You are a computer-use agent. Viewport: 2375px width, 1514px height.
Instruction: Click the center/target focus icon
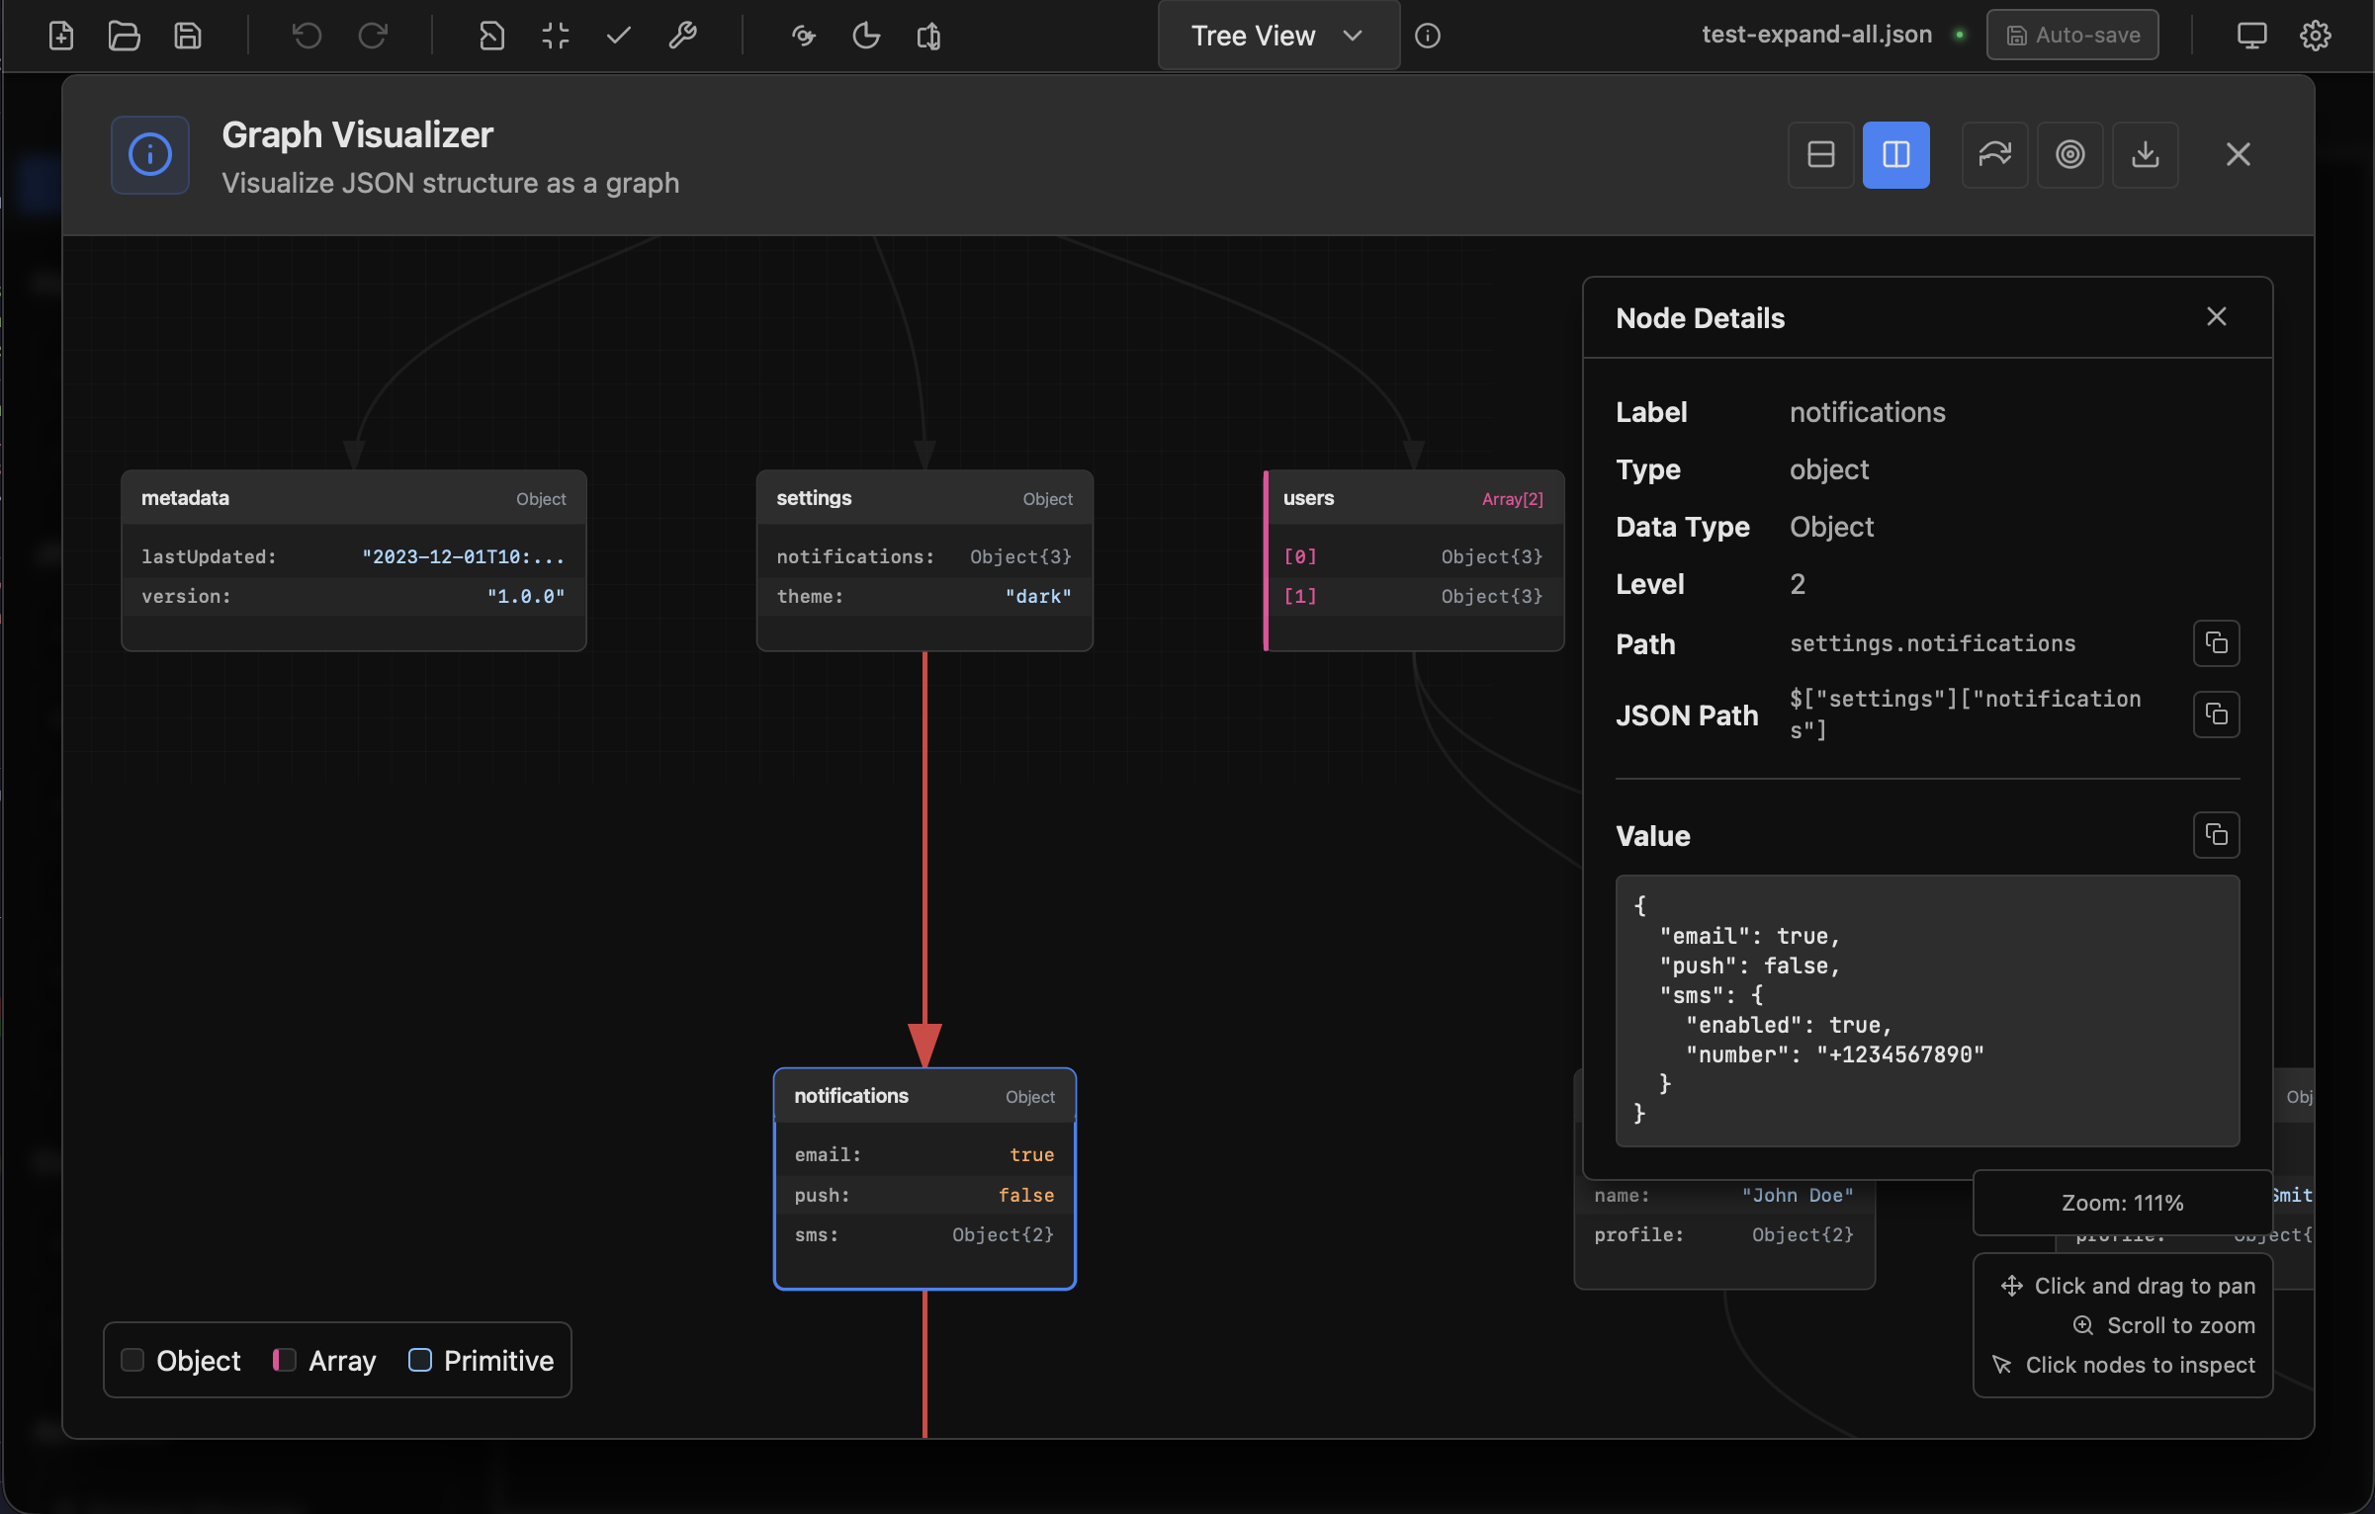[2069, 155]
